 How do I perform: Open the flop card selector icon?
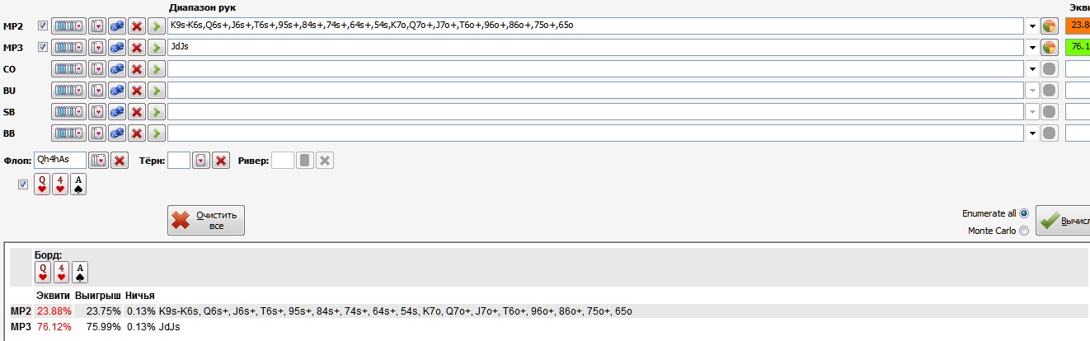pos(98,160)
